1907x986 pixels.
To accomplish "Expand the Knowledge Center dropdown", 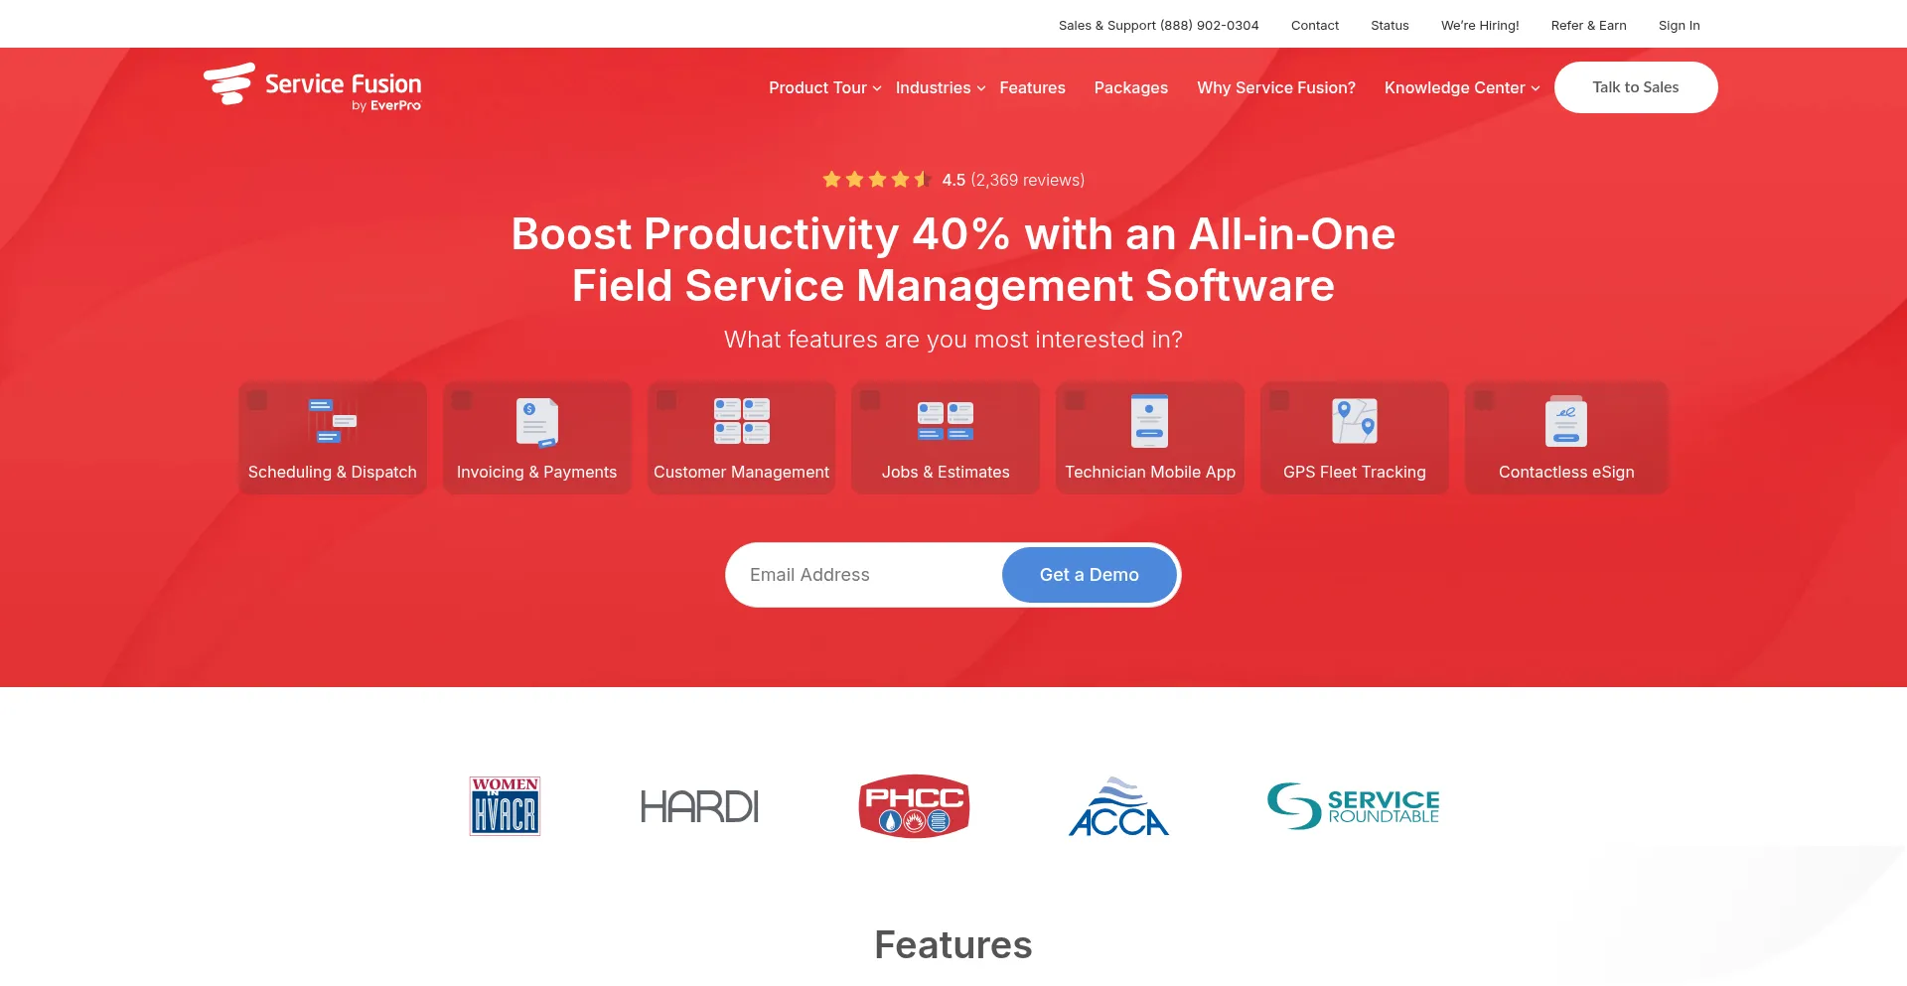I will 1462,87.
